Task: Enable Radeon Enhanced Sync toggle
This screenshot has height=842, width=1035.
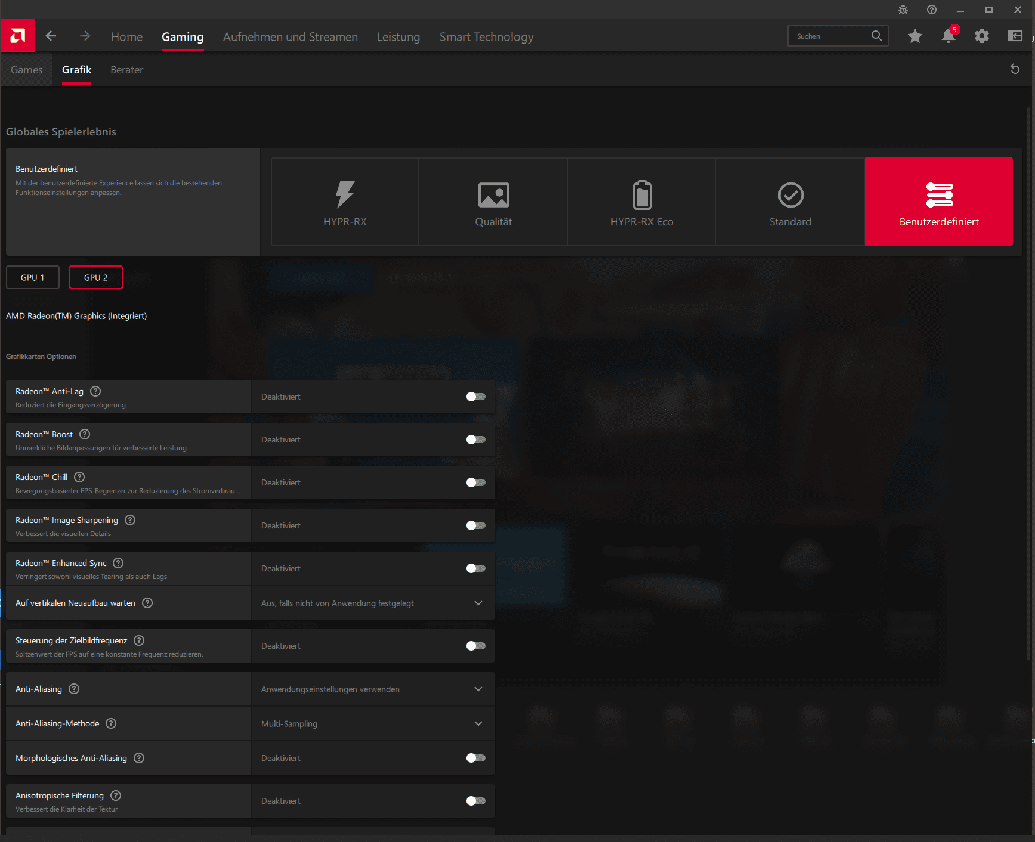Action: tap(476, 568)
